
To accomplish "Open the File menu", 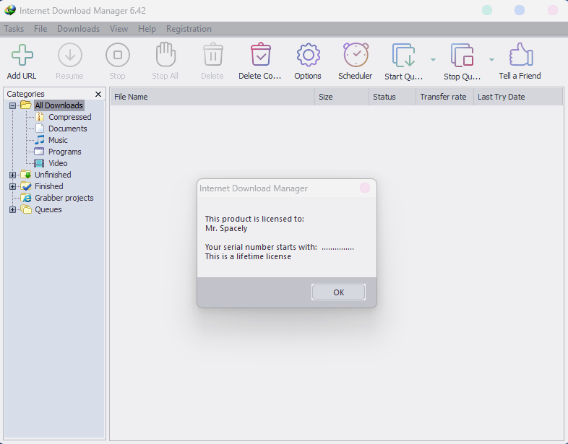I will point(40,29).
